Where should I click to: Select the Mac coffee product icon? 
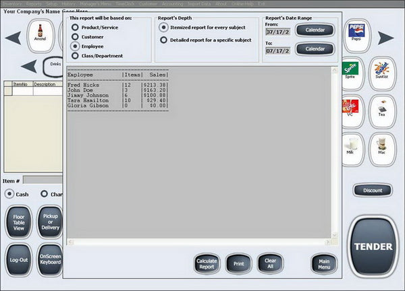[x=382, y=149]
